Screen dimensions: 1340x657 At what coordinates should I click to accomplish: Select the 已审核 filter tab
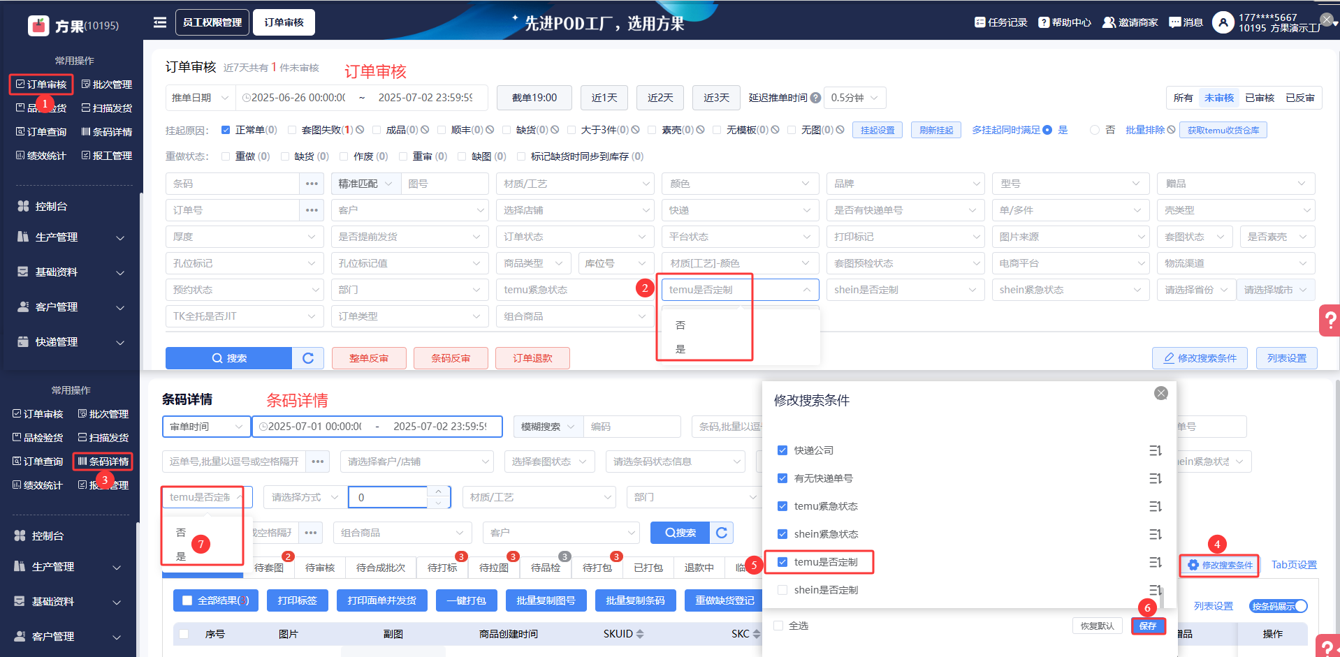click(1260, 98)
